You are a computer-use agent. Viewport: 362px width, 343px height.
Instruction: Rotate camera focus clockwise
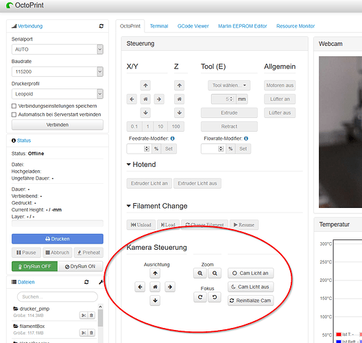point(200,297)
